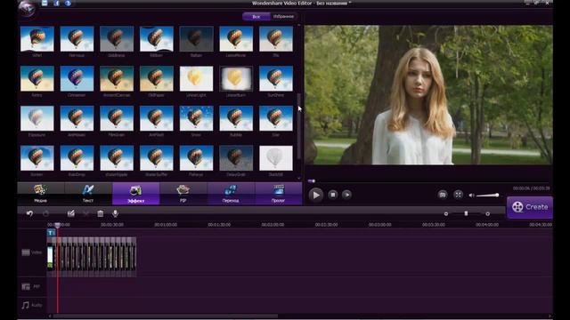Image resolution: width=570 pixels, height=320 pixels.
Task: Apply the Snow effect thumbnail
Action: (x=196, y=118)
